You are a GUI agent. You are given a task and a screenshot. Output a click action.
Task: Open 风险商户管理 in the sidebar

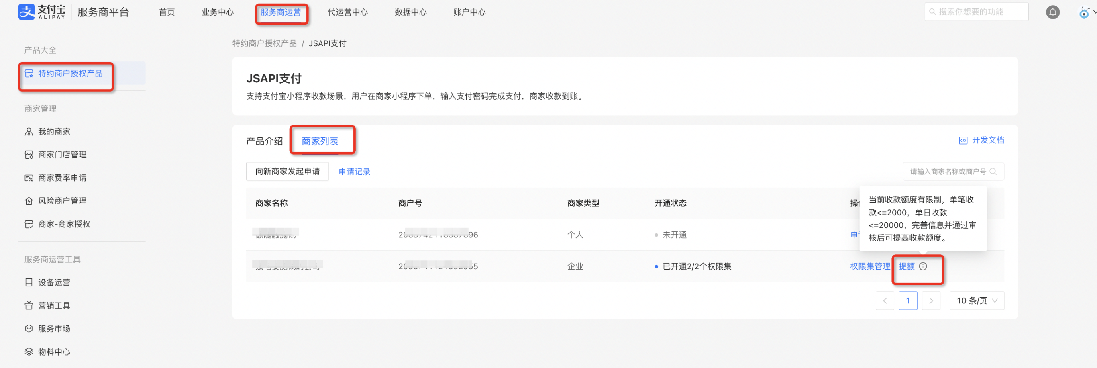point(62,200)
